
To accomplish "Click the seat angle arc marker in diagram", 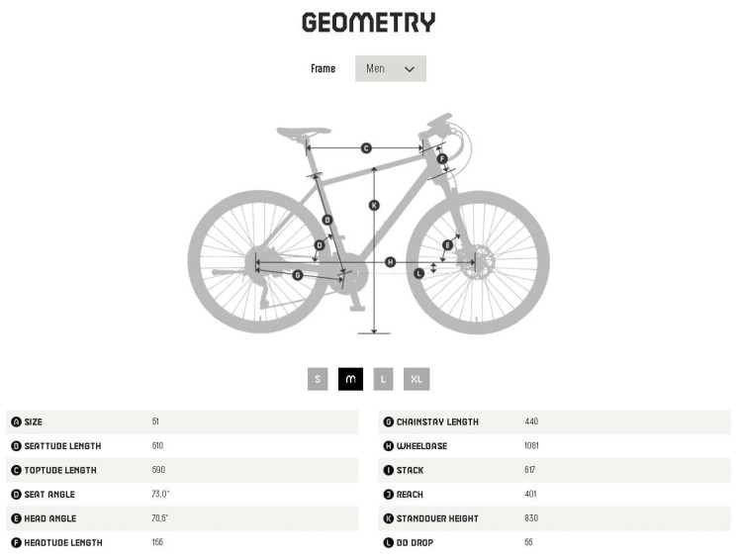I will tap(320, 244).
